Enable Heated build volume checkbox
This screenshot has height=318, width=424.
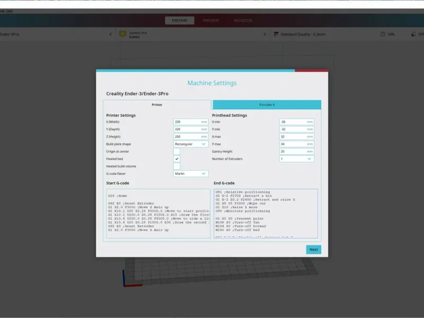tap(176, 166)
